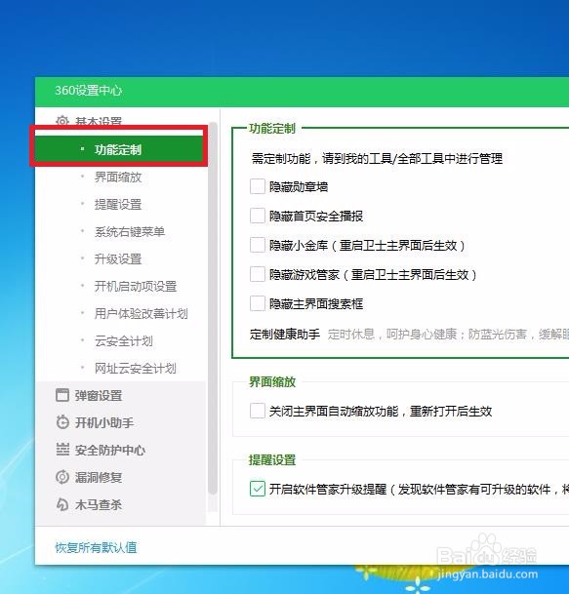
Task: Check 隐藏主界面搜索框 option
Action: pyautogui.click(x=258, y=303)
